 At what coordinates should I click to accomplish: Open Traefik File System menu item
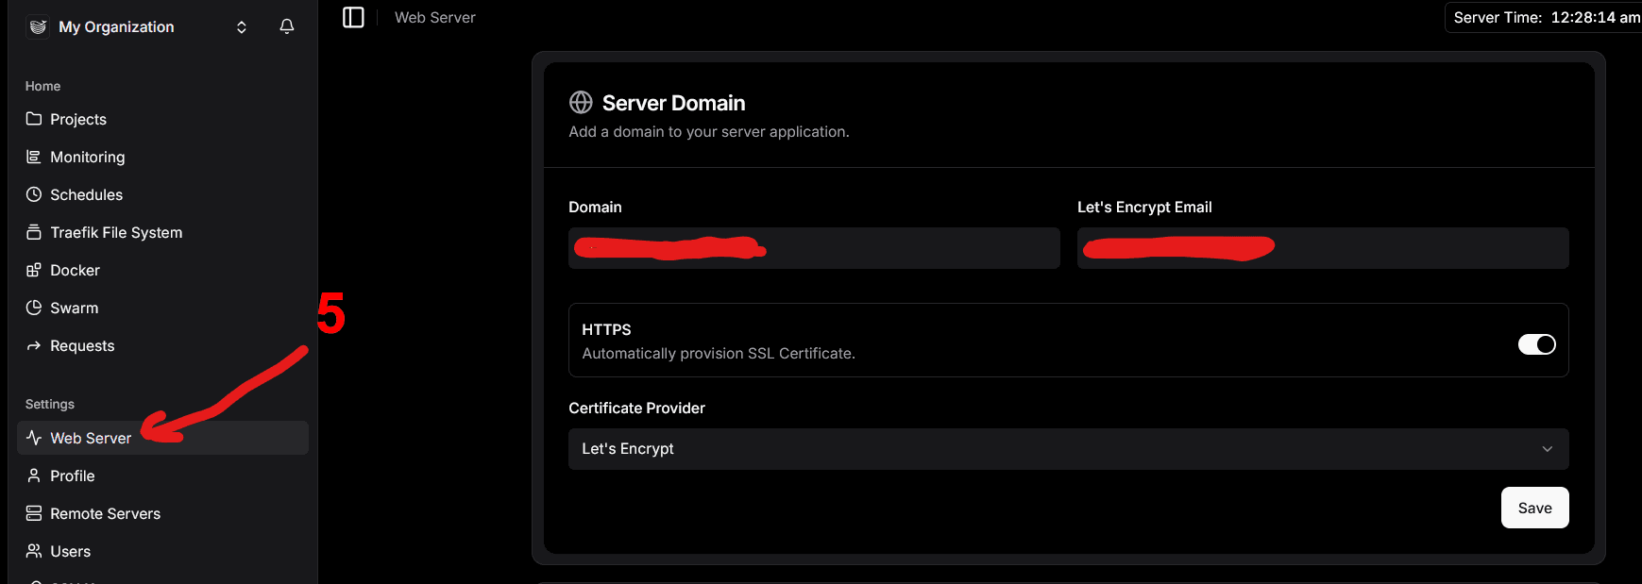coord(115,232)
